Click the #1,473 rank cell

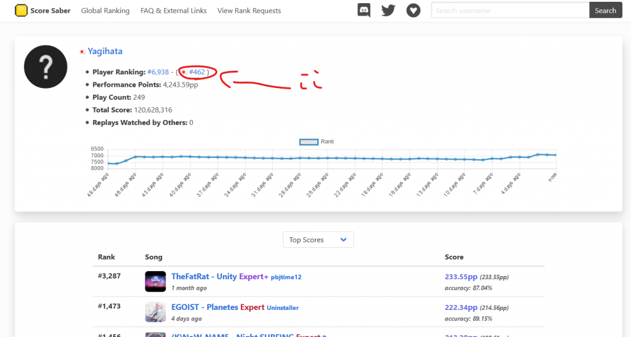109,306
